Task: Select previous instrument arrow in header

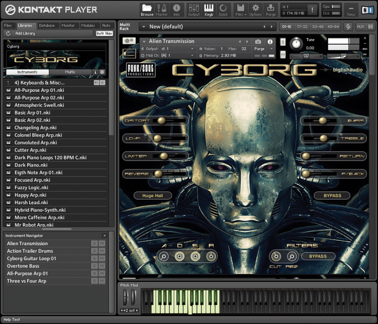Action: pyautogui.click(x=240, y=42)
